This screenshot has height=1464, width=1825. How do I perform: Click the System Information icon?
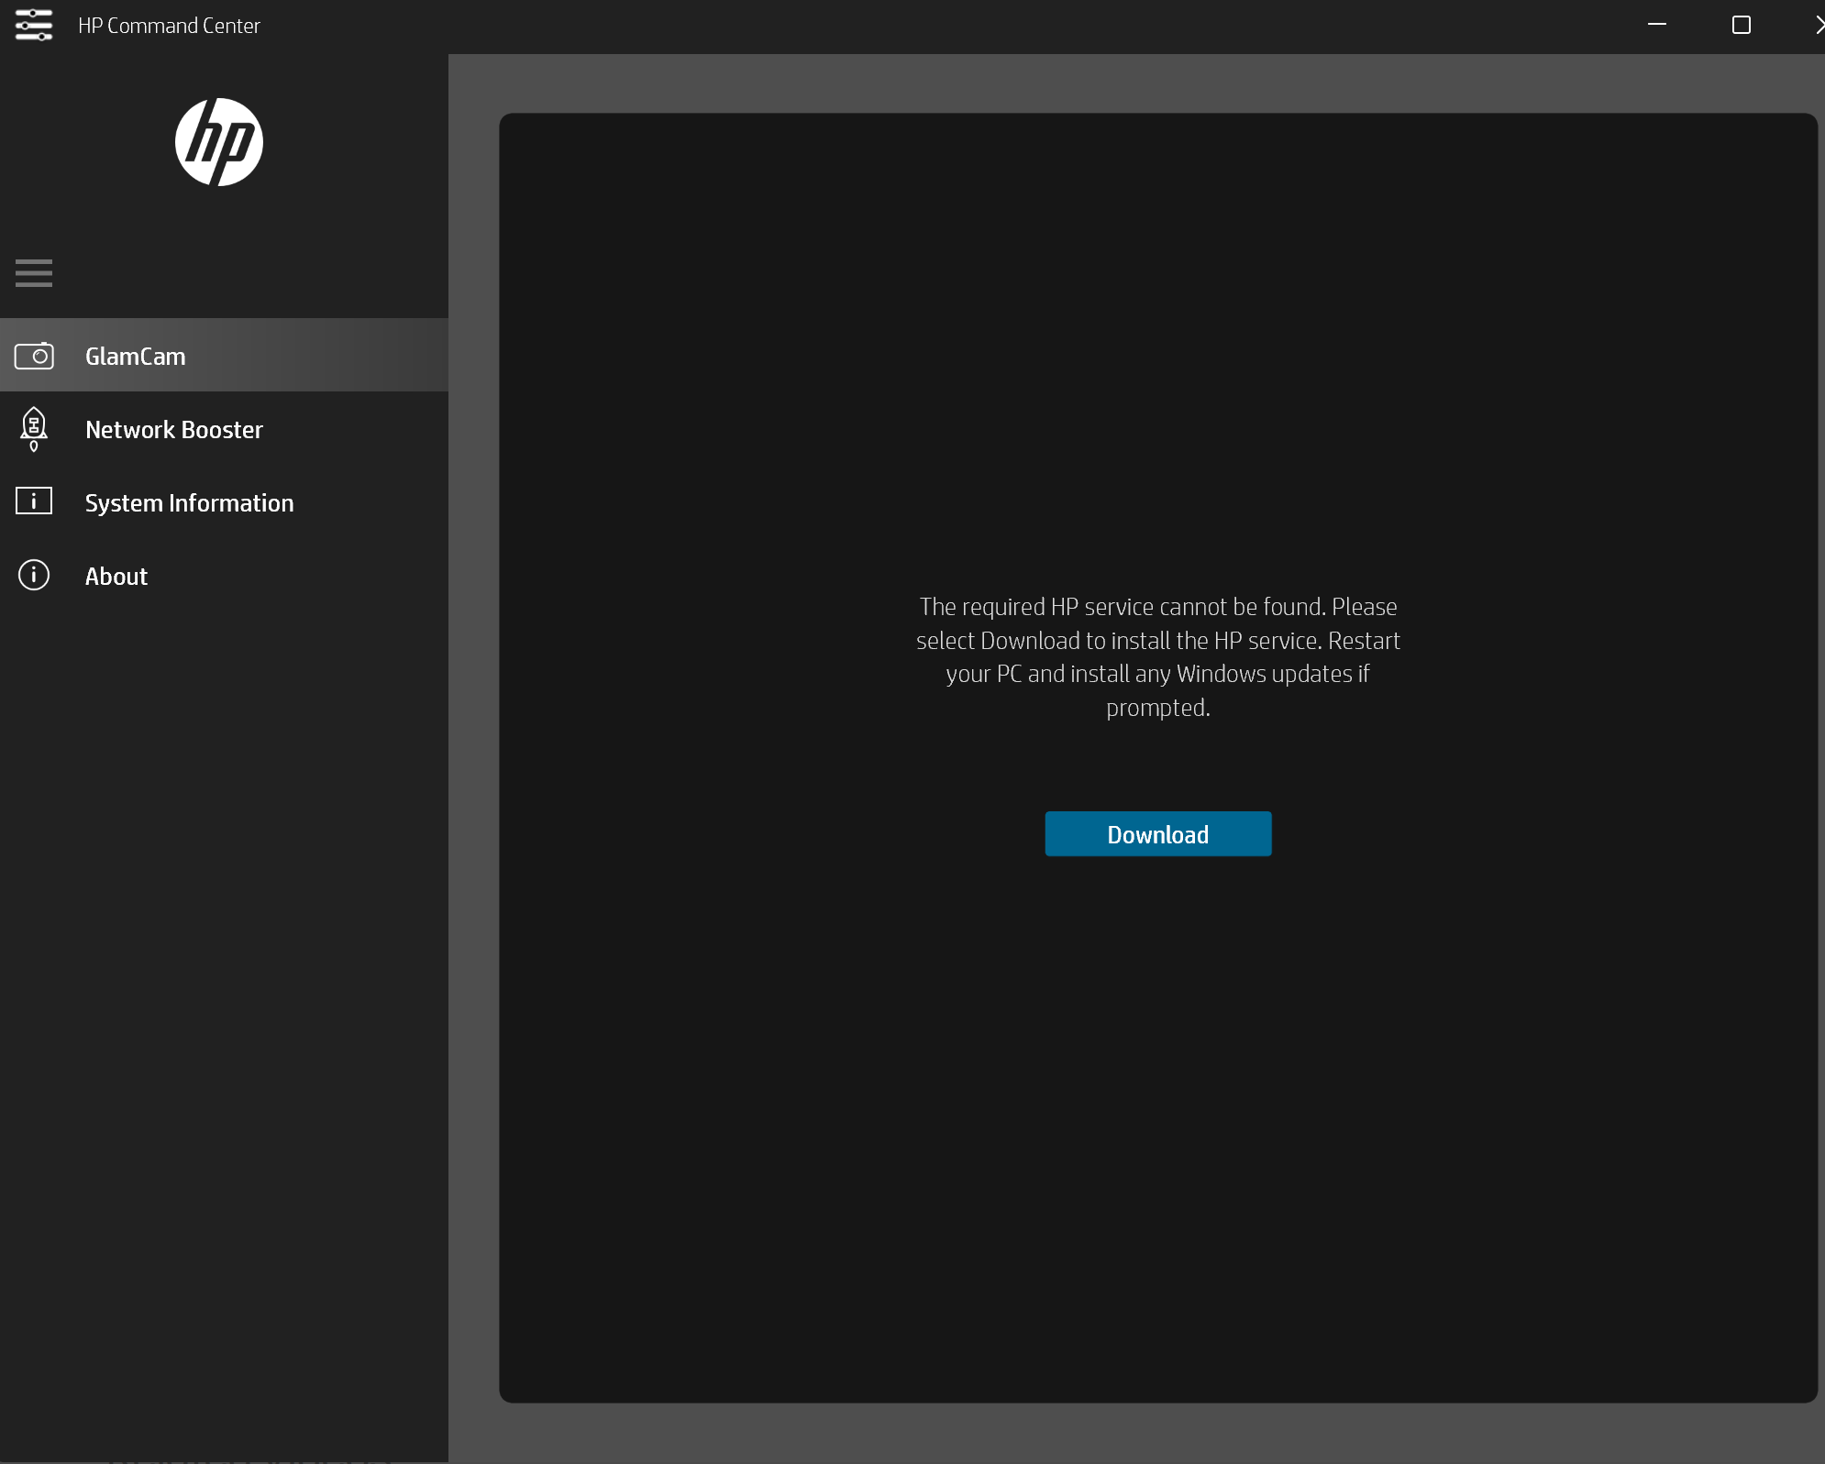point(34,501)
